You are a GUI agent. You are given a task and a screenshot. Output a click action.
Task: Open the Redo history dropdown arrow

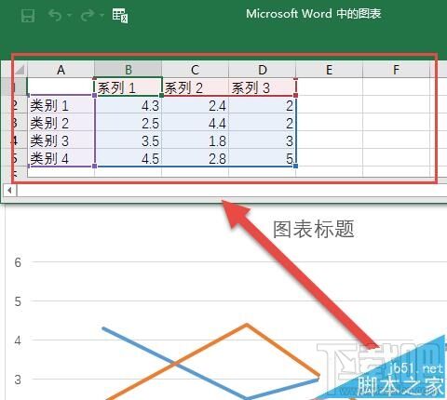pos(102,15)
